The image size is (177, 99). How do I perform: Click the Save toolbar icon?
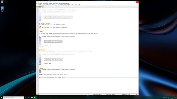(39, 5)
